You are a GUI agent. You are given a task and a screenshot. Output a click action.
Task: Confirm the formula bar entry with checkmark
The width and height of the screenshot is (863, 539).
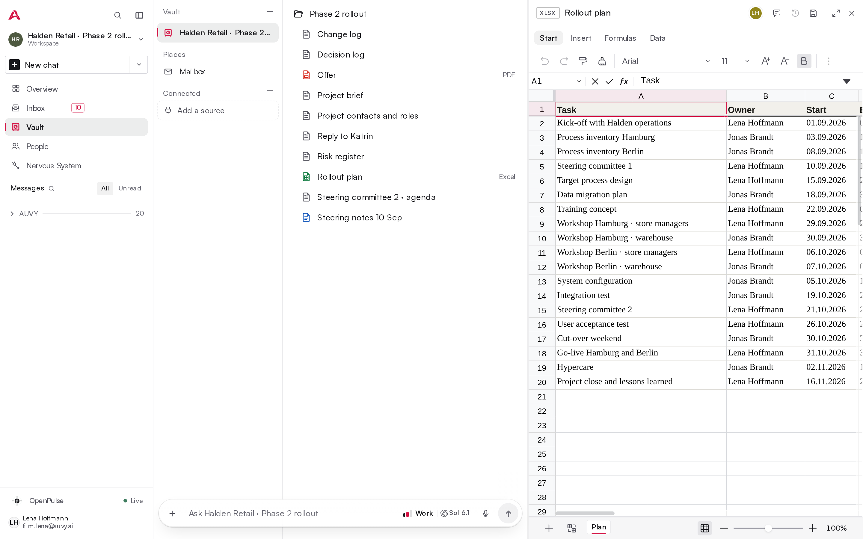(x=609, y=81)
